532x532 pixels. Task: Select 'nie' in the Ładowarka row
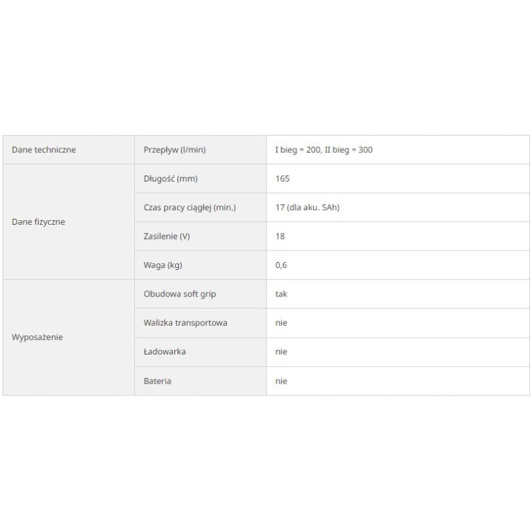[281, 352]
